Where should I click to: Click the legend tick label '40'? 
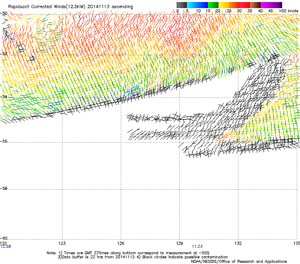click(260, 11)
